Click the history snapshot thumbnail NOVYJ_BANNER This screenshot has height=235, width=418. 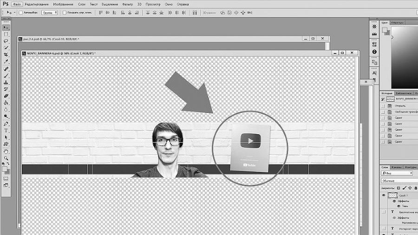pyautogui.click(x=390, y=99)
